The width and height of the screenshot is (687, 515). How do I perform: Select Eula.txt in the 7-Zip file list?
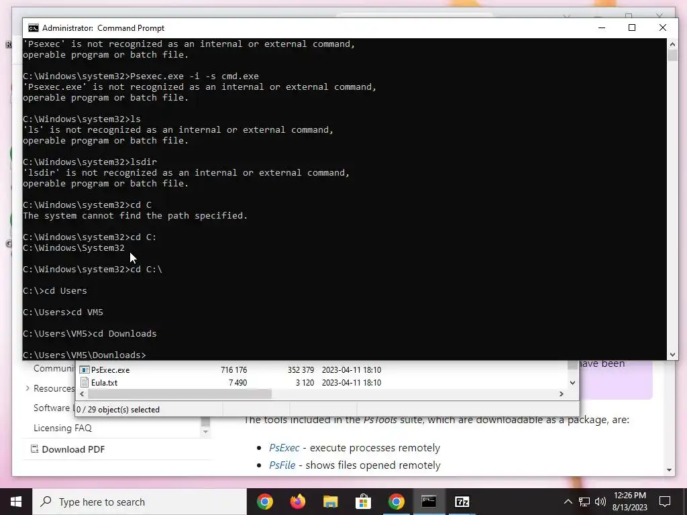[x=104, y=383]
